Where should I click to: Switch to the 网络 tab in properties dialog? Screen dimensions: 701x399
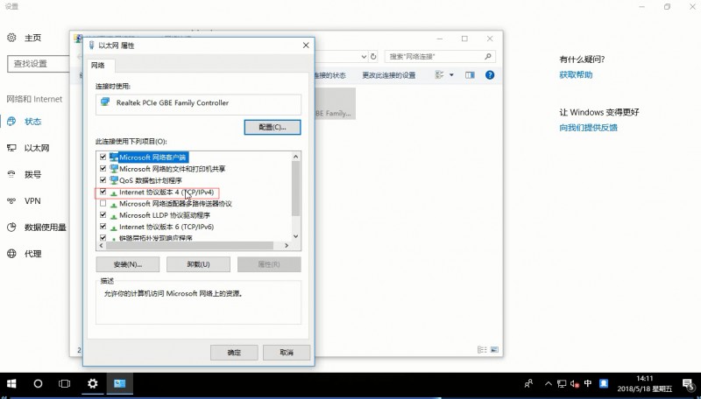tap(98, 65)
